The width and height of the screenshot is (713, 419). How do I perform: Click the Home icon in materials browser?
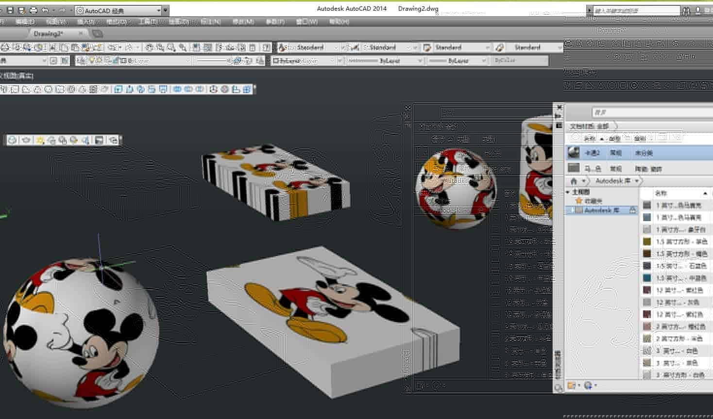(574, 181)
